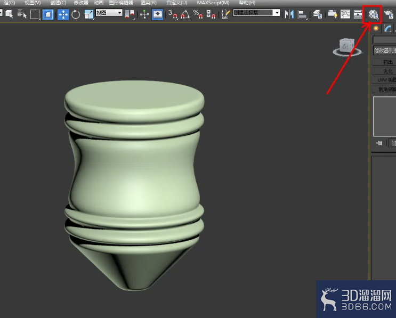Toggle Window/Crossing selection mode
Screen dimensions: 396x318
coord(48,14)
